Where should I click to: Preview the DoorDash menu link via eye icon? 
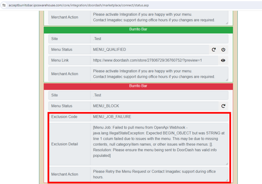pos(223,60)
